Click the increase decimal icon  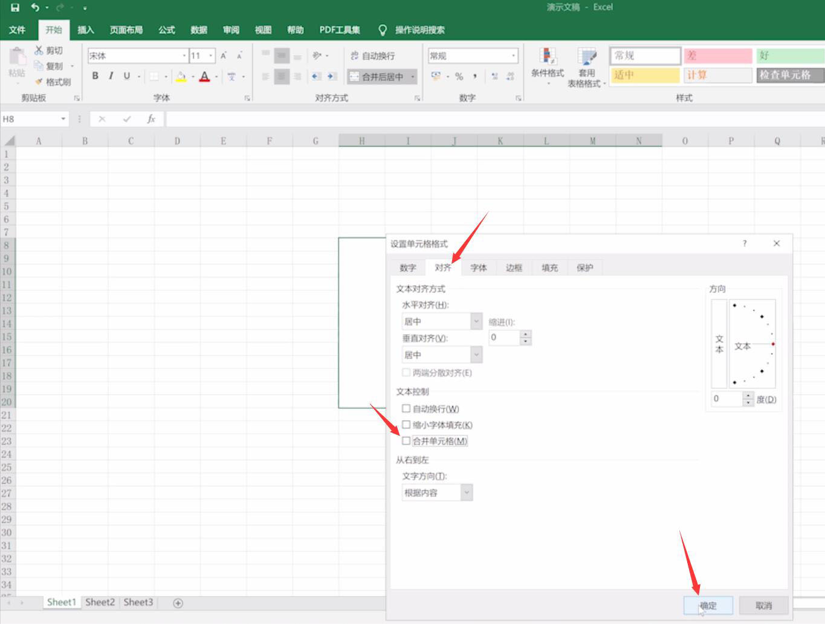pos(495,76)
